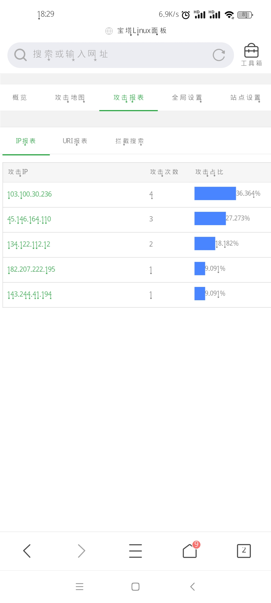Viewport: 271px width, 603px height.
Task: Go back with browser back arrow
Action: 27,551
